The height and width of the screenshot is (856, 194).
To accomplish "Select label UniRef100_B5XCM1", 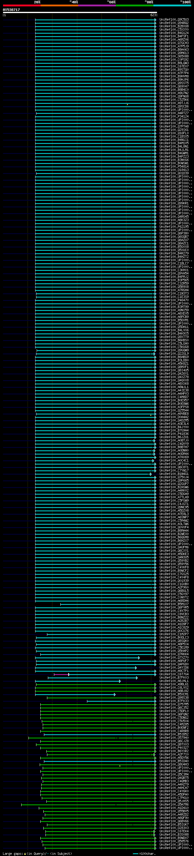I will click(x=174, y=694).
